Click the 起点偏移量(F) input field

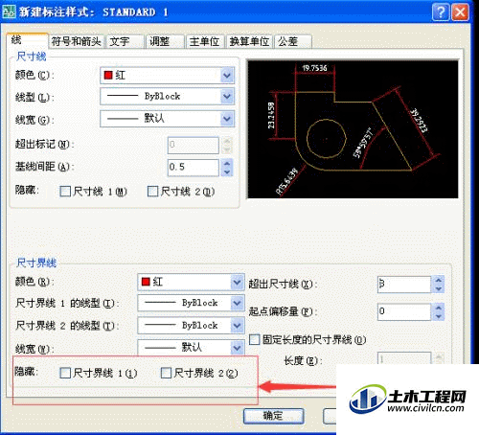tap(404, 311)
